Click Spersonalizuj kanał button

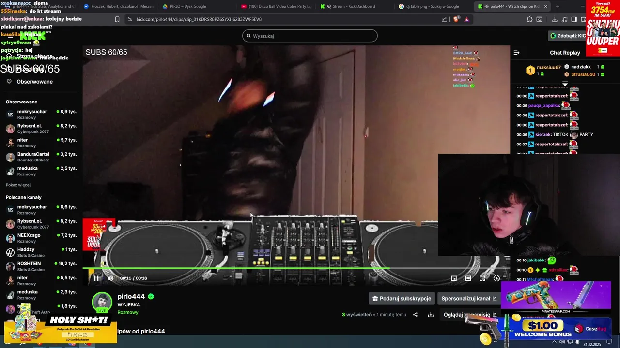point(469,298)
